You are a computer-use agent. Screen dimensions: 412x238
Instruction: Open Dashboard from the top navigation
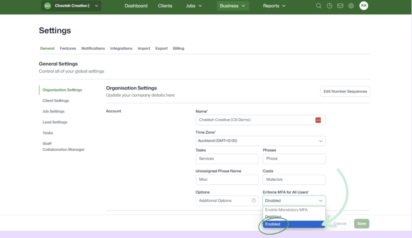[136, 6]
